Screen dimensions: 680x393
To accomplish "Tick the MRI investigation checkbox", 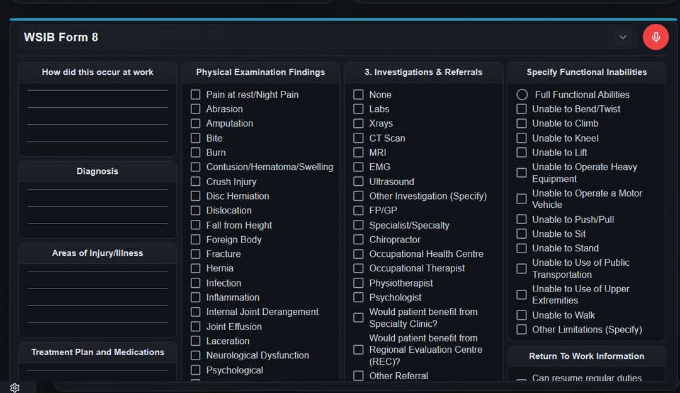I will [x=358, y=152].
